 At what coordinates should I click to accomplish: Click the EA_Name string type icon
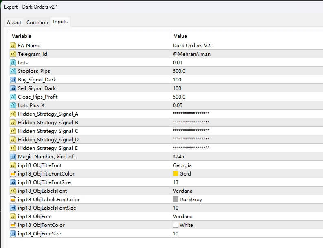click(x=13, y=46)
